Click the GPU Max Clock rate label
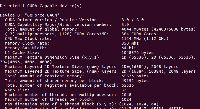200x109 pixels. click(x=28, y=39)
